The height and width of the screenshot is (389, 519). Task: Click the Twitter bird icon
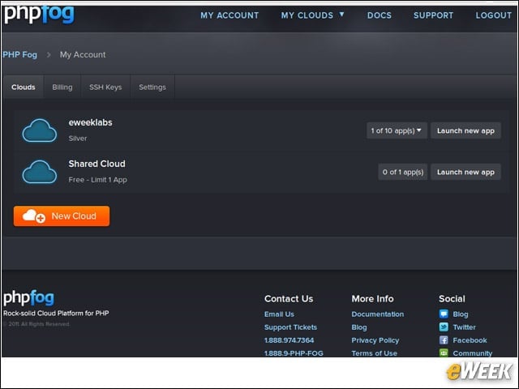444,327
